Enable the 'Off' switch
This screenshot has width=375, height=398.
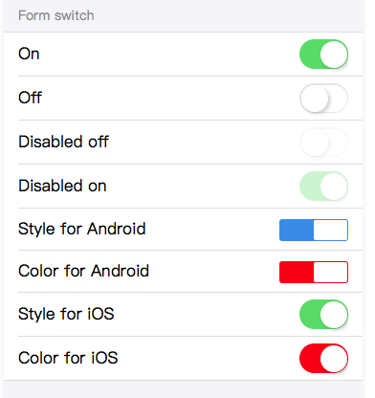[323, 99]
